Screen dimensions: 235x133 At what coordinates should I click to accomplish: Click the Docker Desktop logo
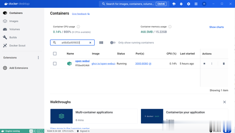coord(17,4)
